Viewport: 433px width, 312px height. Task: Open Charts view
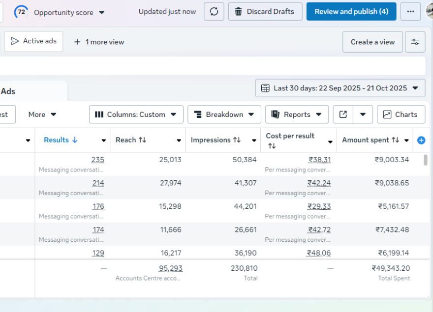click(401, 114)
